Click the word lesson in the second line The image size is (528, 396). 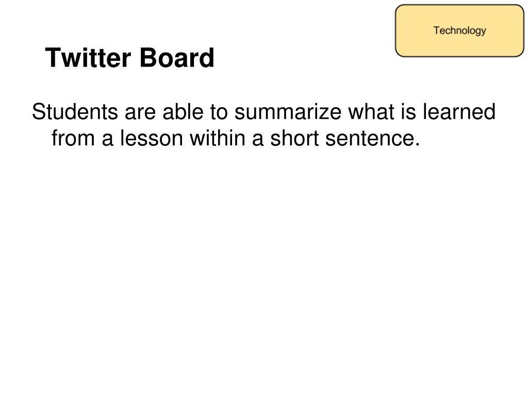coord(152,138)
